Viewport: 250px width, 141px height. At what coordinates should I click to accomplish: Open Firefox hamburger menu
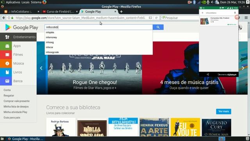(246, 18)
